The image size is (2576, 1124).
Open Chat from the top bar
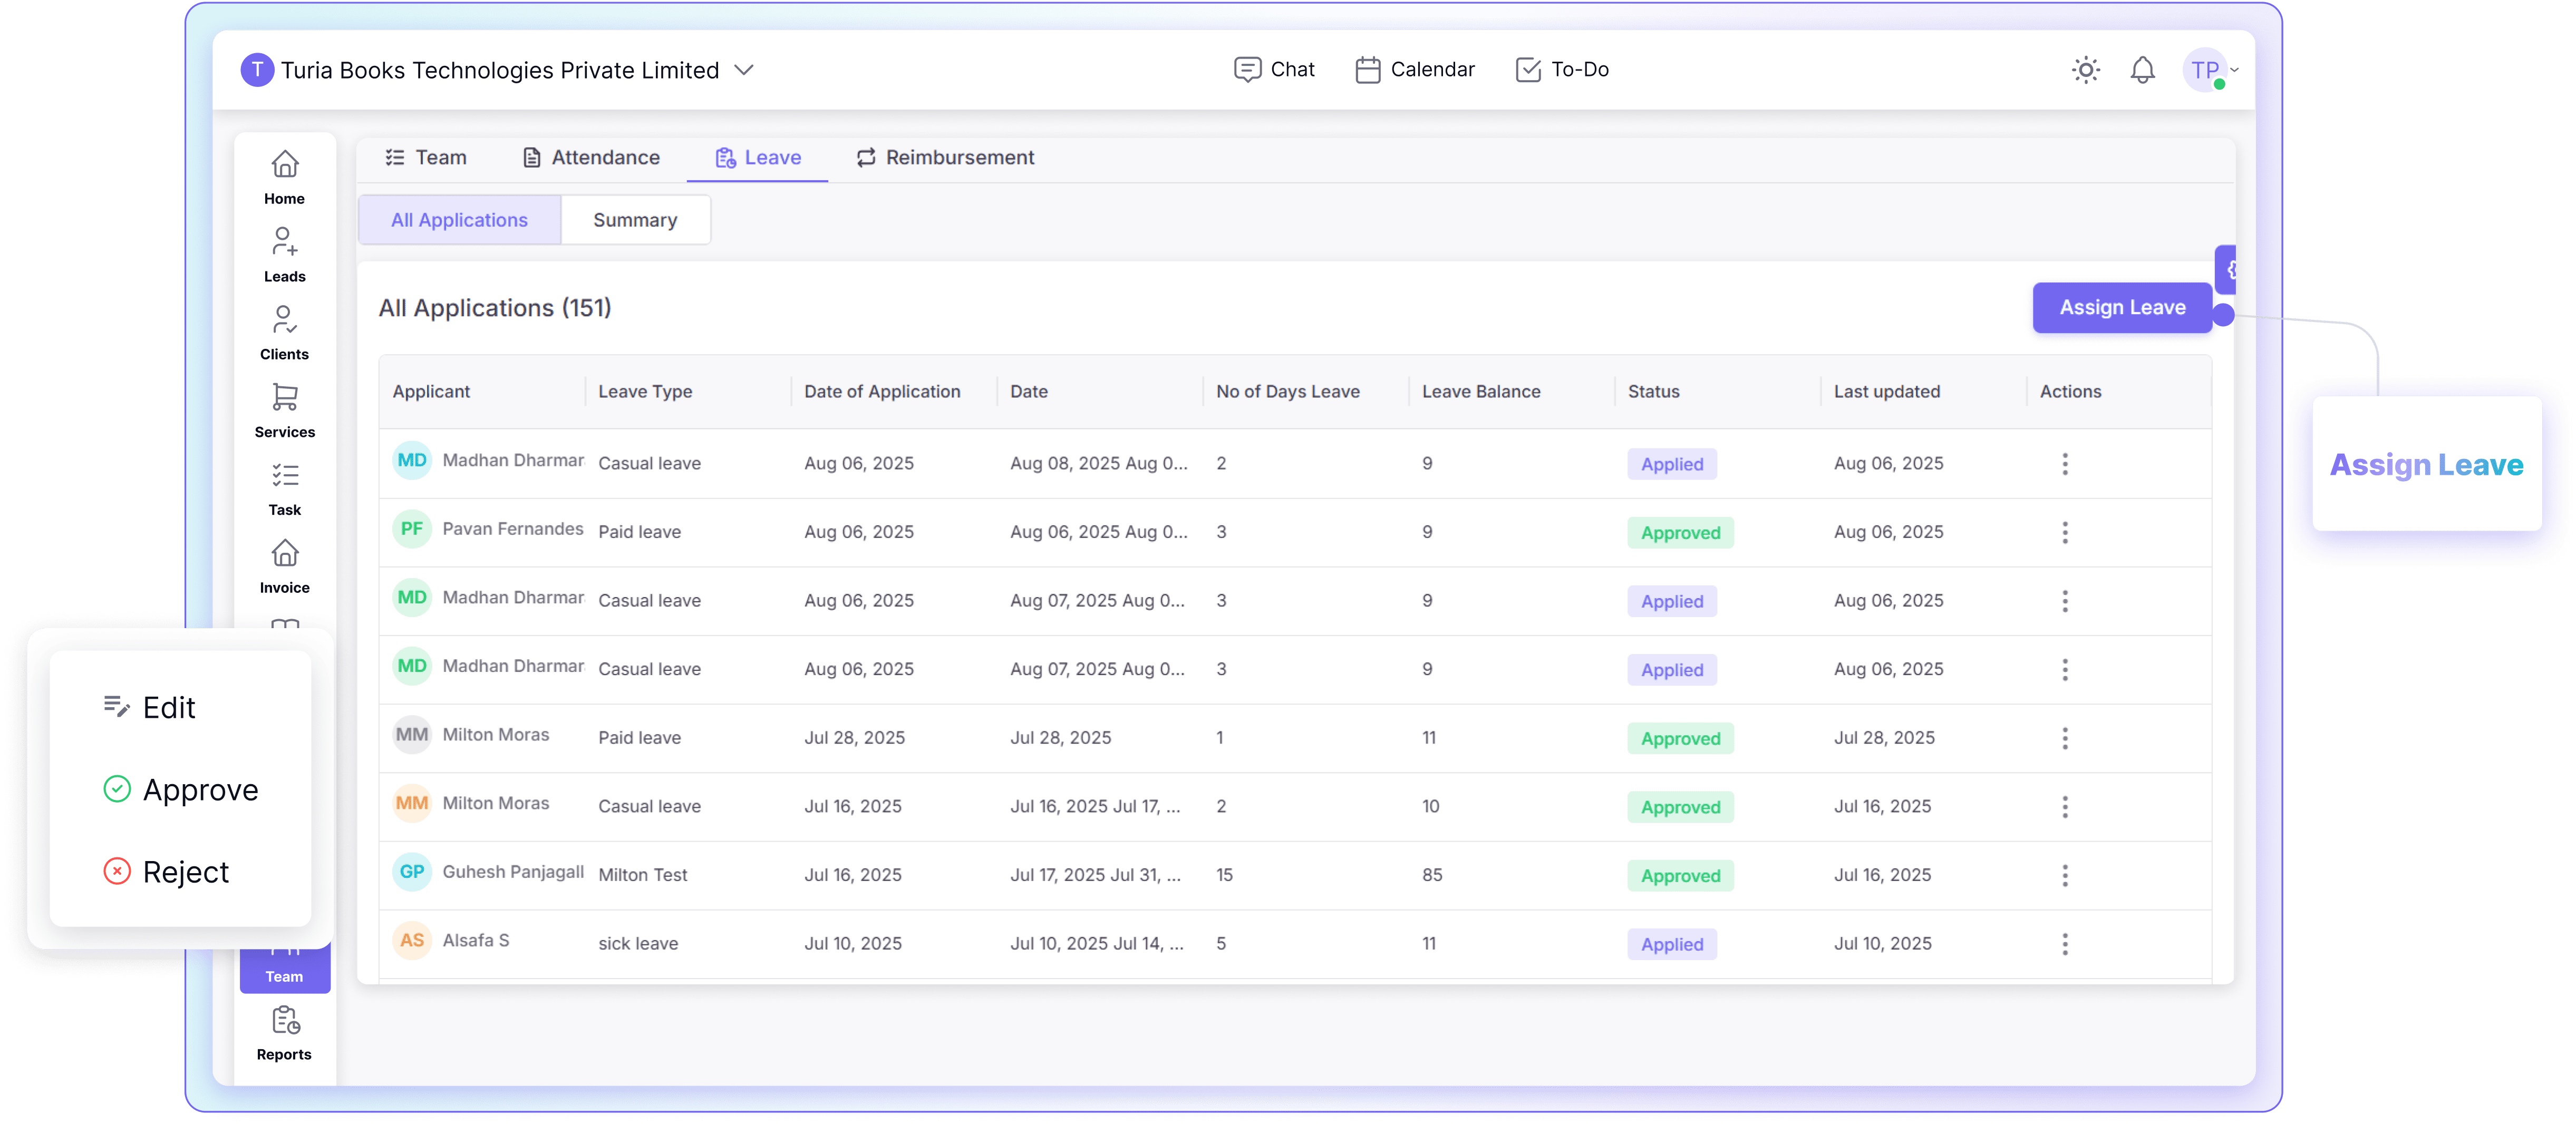(x=1274, y=70)
